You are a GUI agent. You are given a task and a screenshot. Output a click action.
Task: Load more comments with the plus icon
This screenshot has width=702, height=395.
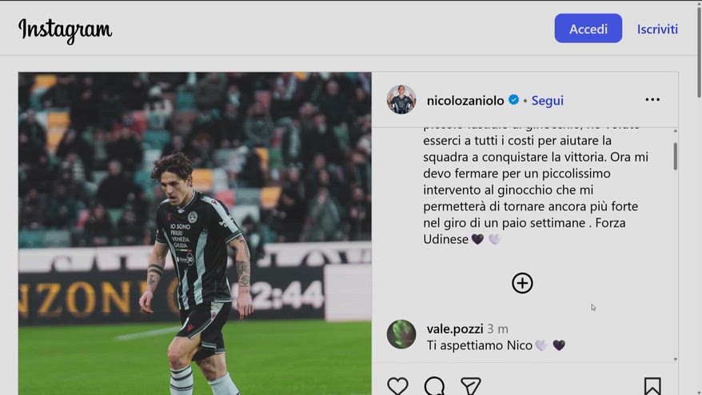tap(522, 283)
